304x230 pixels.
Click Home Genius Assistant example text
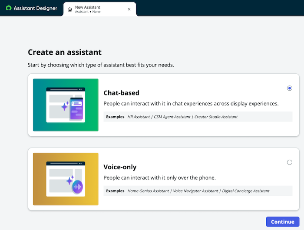pyautogui.click(x=148, y=191)
